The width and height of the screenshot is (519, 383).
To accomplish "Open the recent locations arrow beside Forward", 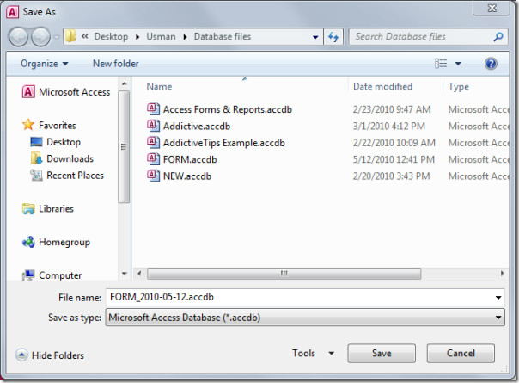I will coord(57,37).
